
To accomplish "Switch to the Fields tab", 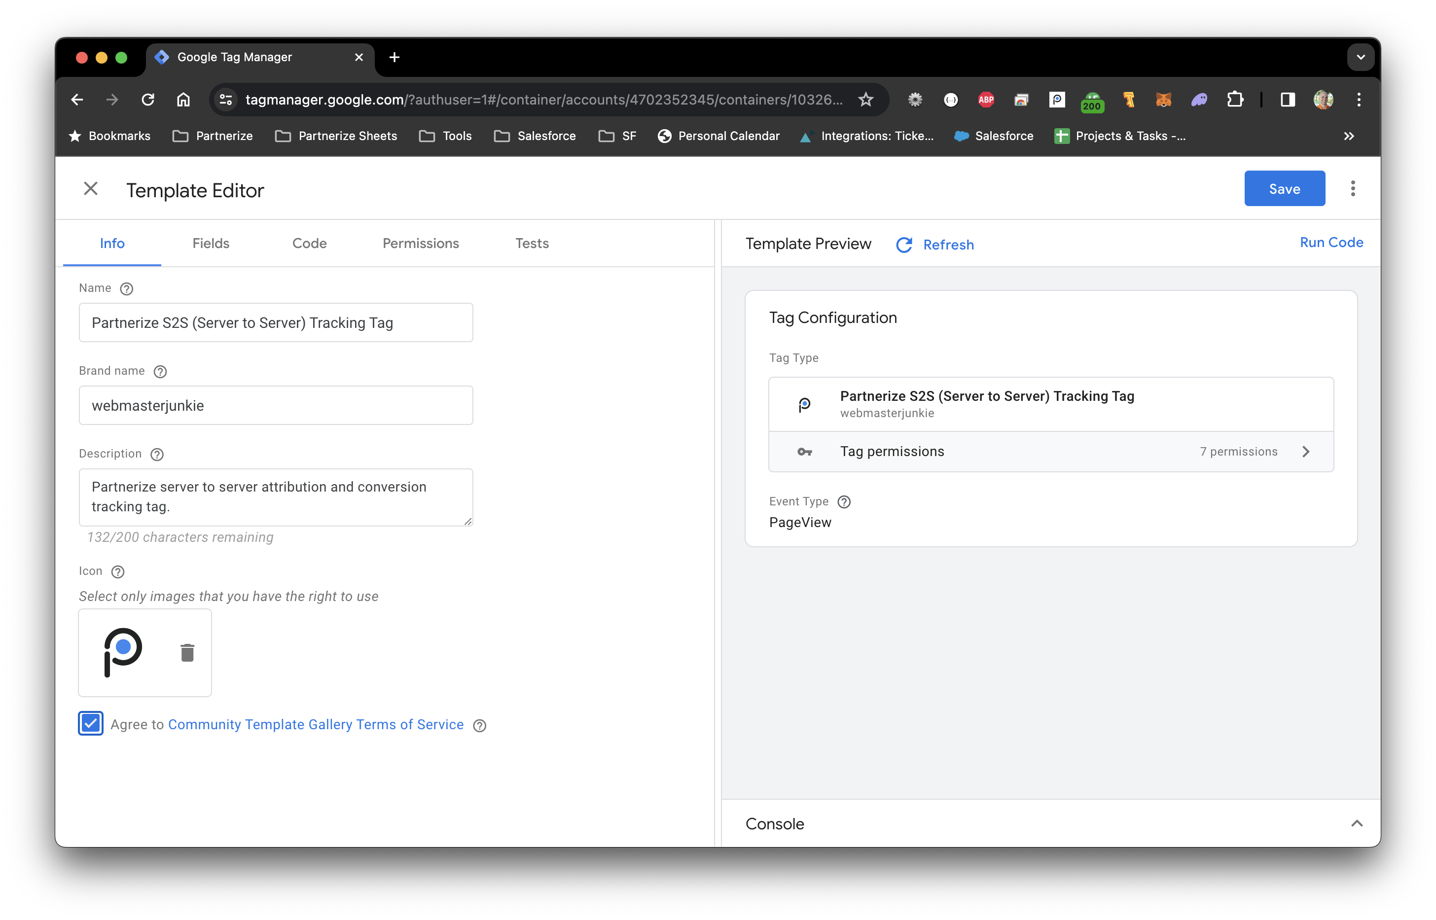I will click(x=211, y=243).
